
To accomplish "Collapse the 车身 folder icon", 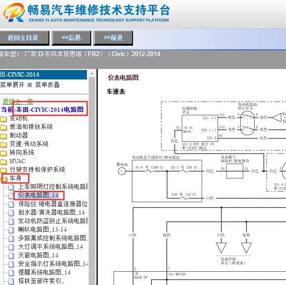I will (x=4, y=179).
